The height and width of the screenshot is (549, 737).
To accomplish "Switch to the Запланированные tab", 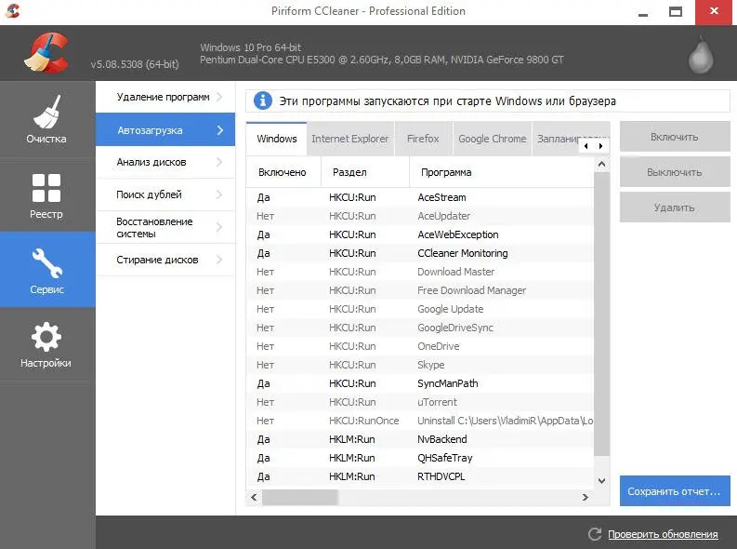I will (x=559, y=139).
